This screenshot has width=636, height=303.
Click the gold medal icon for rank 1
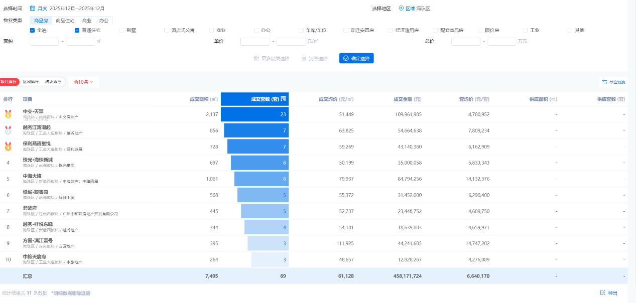[8, 114]
